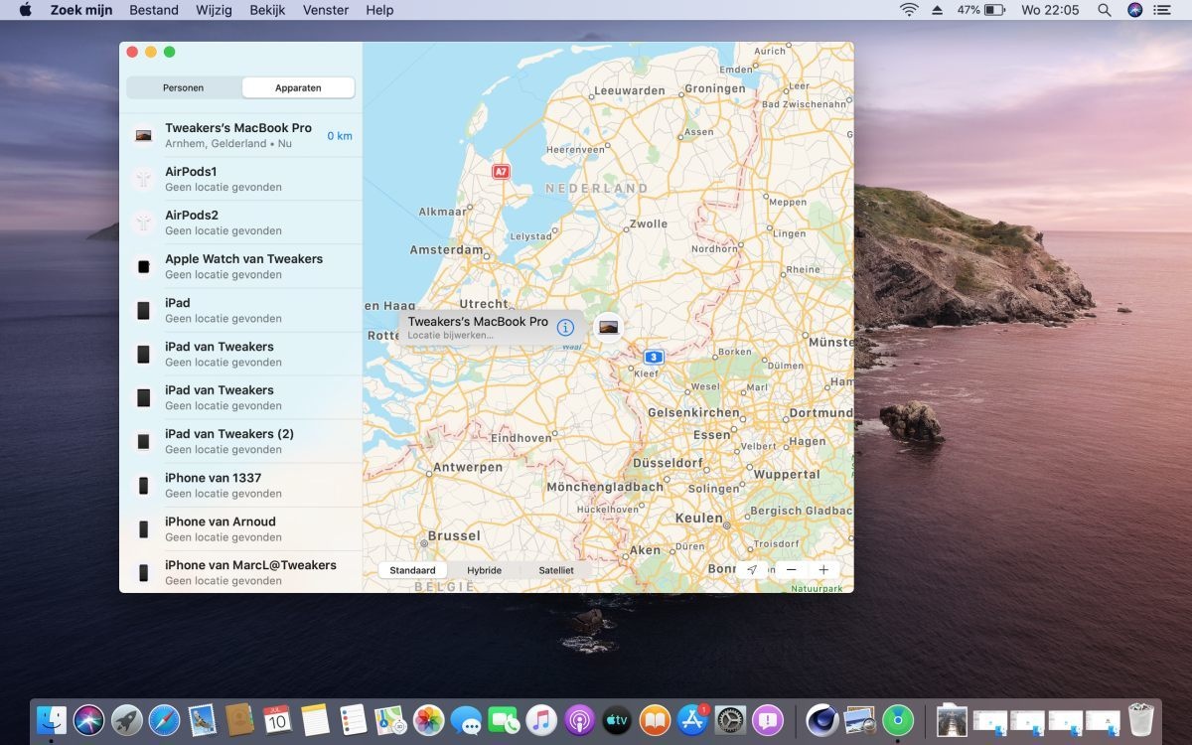Screen dimensions: 1192x745
Task: Open Launchpad in the dock
Action: coord(127,720)
